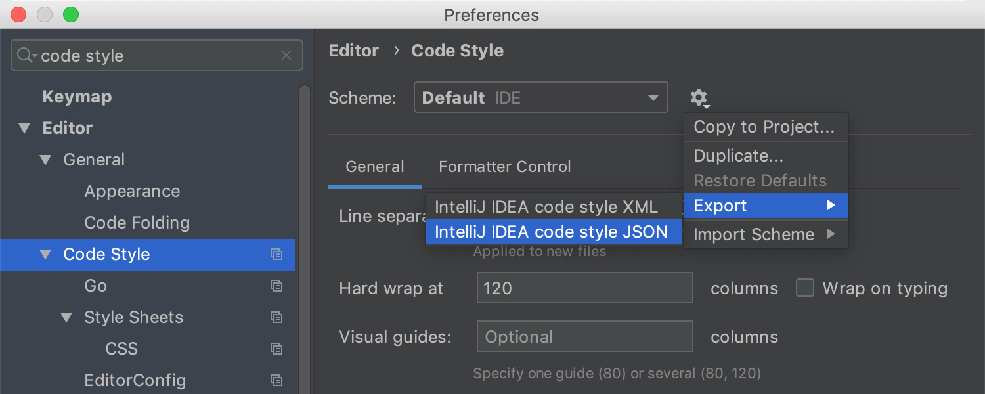Open the Import Scheme submenu

[765, 234]
